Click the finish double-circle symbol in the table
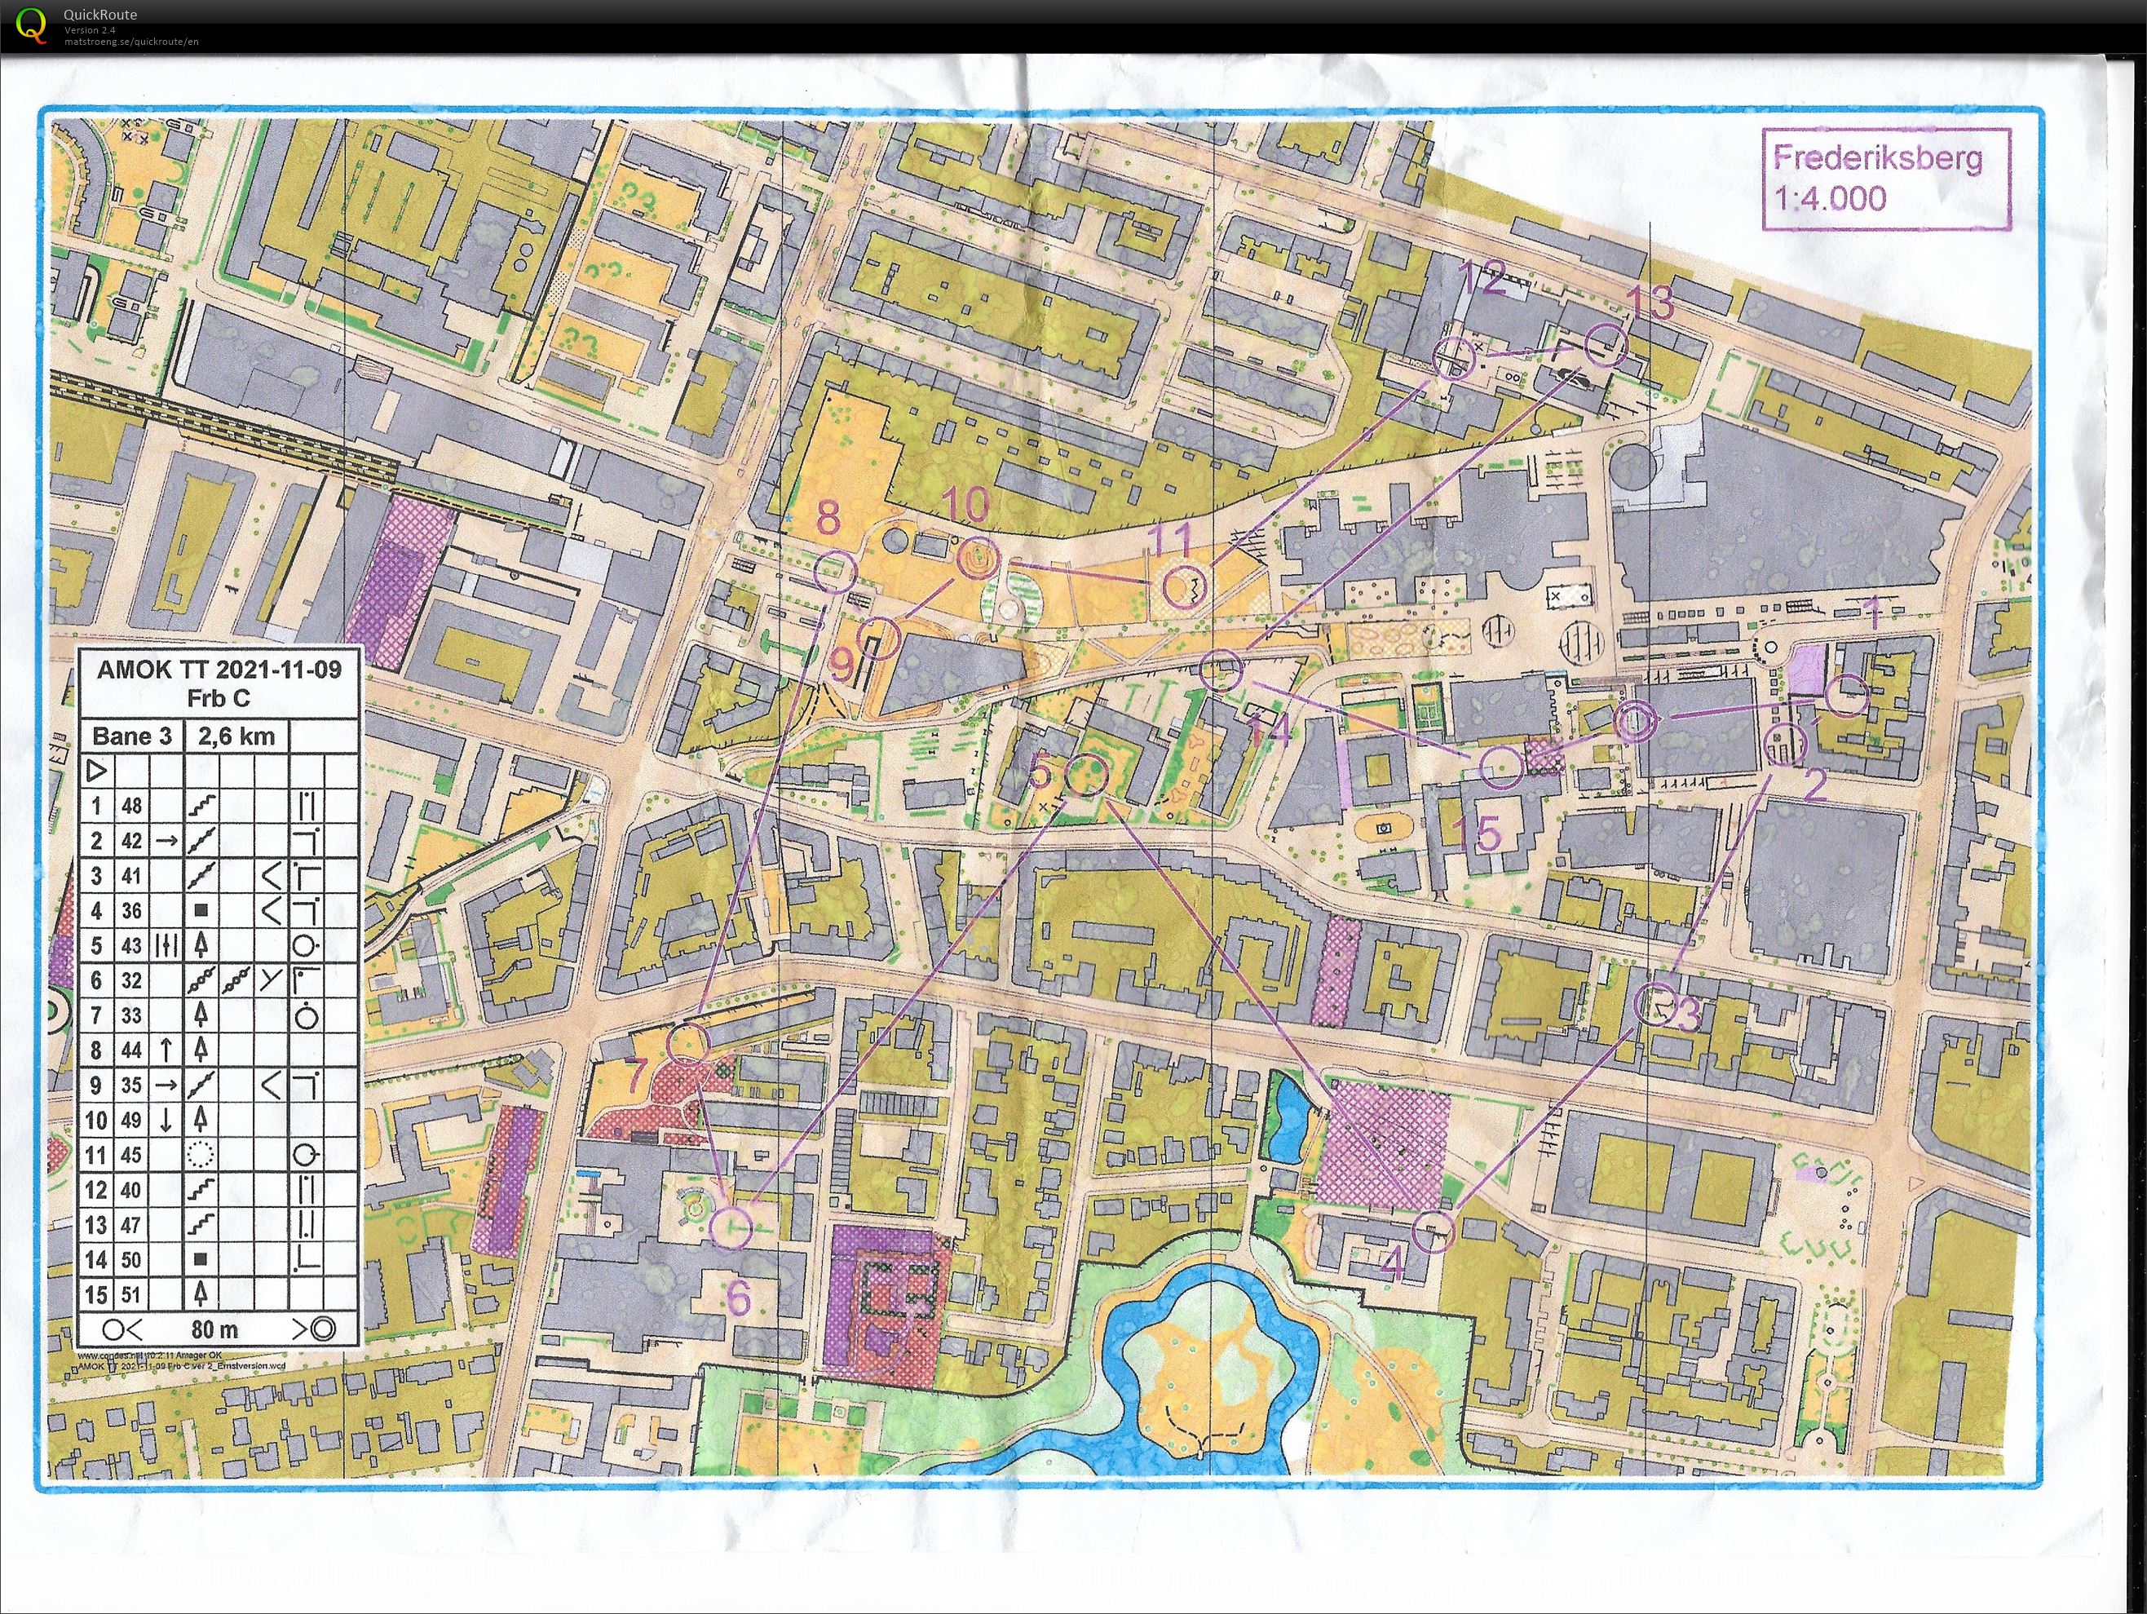The image size is (2147, 1614). [325, 1329]
